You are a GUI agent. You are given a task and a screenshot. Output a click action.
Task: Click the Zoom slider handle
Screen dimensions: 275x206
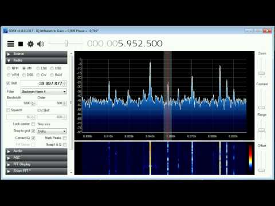[261, 73]
